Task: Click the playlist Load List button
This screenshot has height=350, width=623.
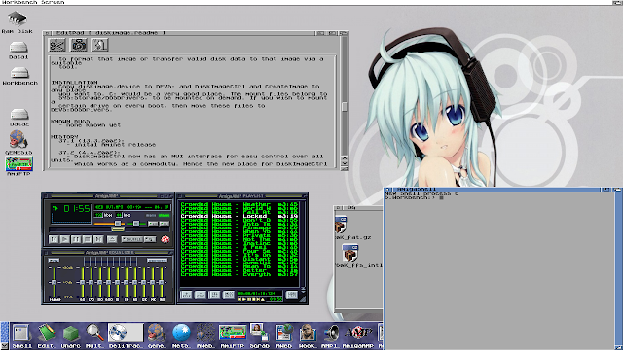Action: [x=292, y=295]
